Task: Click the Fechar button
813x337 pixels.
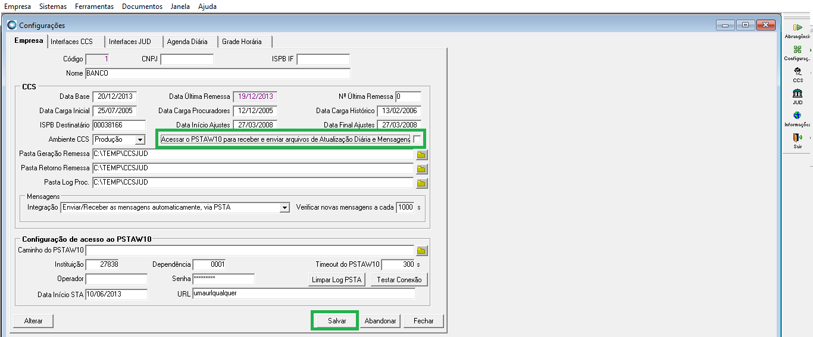Action: click(424, 321)
